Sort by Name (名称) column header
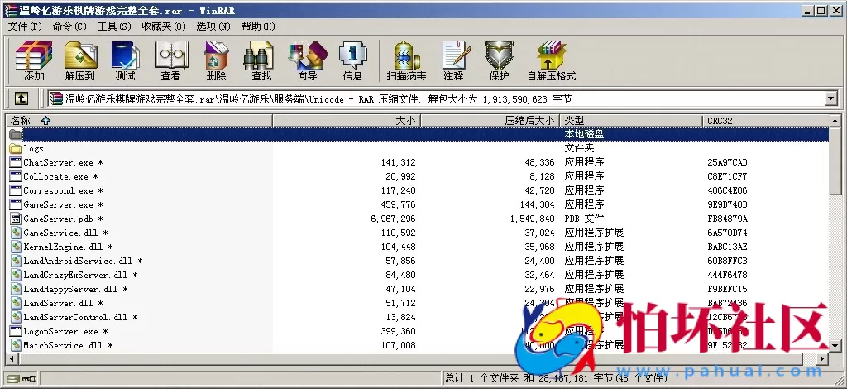This screenshot has width=847, height=389. click(139, 121)
